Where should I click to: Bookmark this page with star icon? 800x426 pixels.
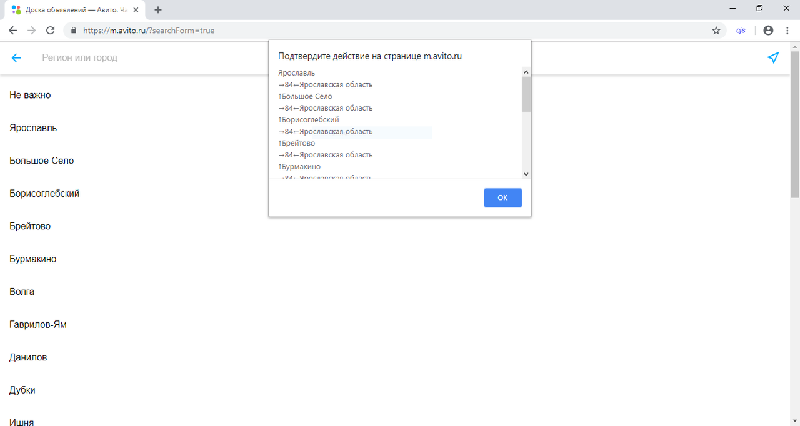pos(716,30)
